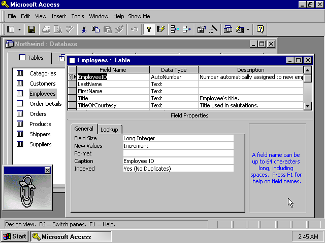
Task: Click the Indexed property box
Action: 178,169
